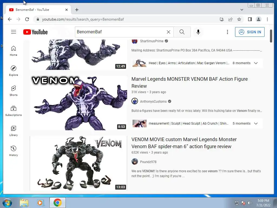
Task: Open a new browser tab
Action: (x=77, y=10)
